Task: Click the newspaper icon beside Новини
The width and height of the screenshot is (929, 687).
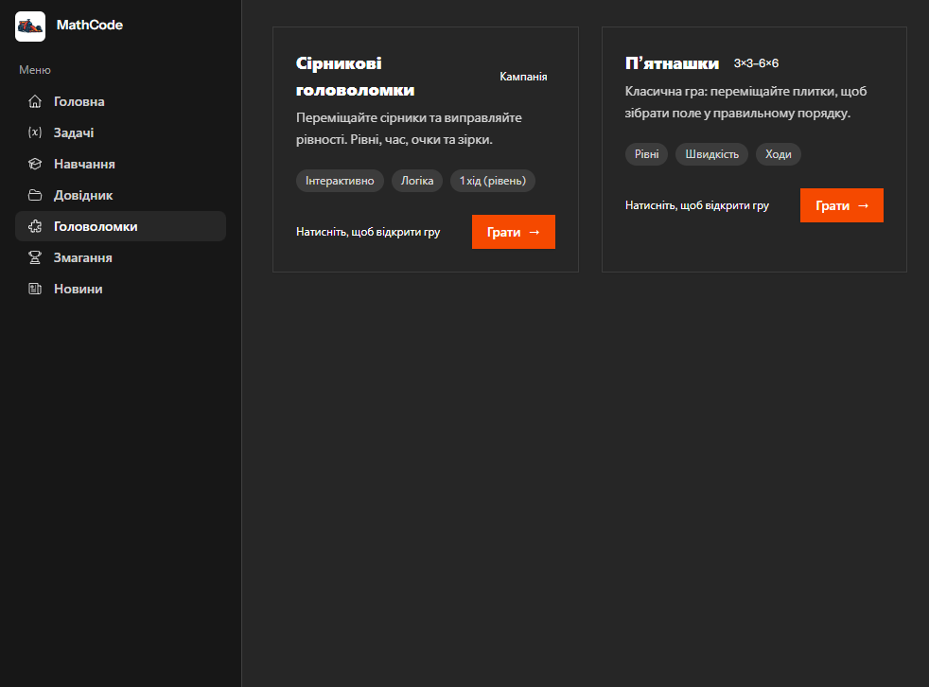Action: 35,289
